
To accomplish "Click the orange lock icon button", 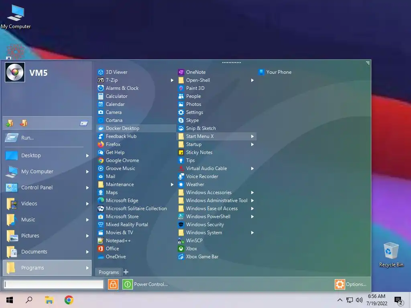I will tap(113, 284).
